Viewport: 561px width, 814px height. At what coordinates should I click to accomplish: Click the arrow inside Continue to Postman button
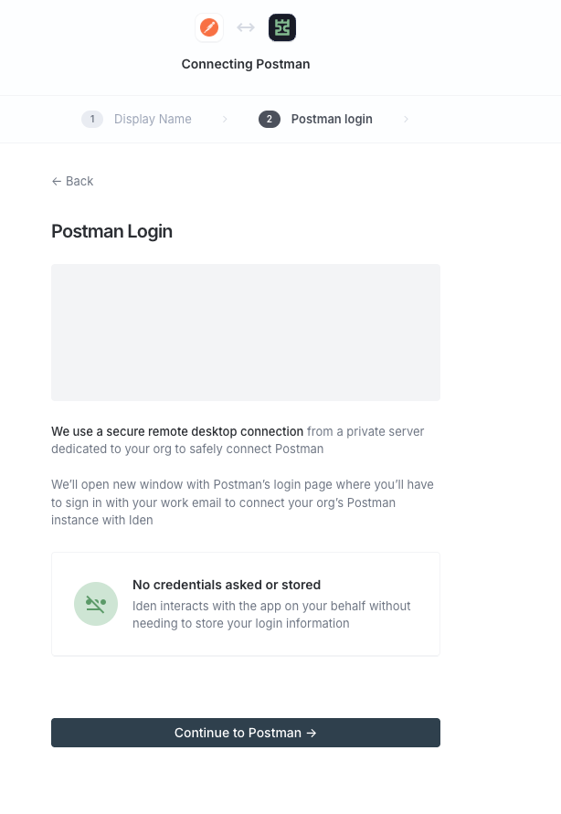(312, 733)
